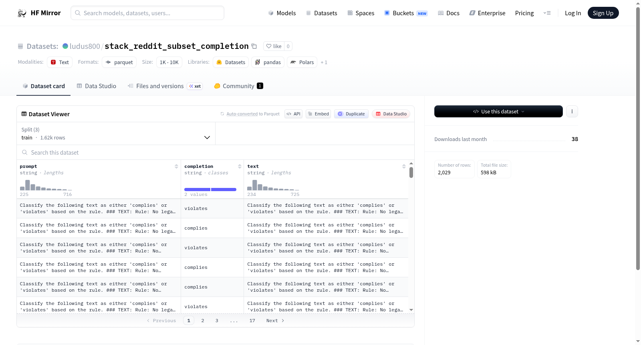Screen dimensions: 641x345
Task: Go to the Community tab
Action: coord(238,86)
